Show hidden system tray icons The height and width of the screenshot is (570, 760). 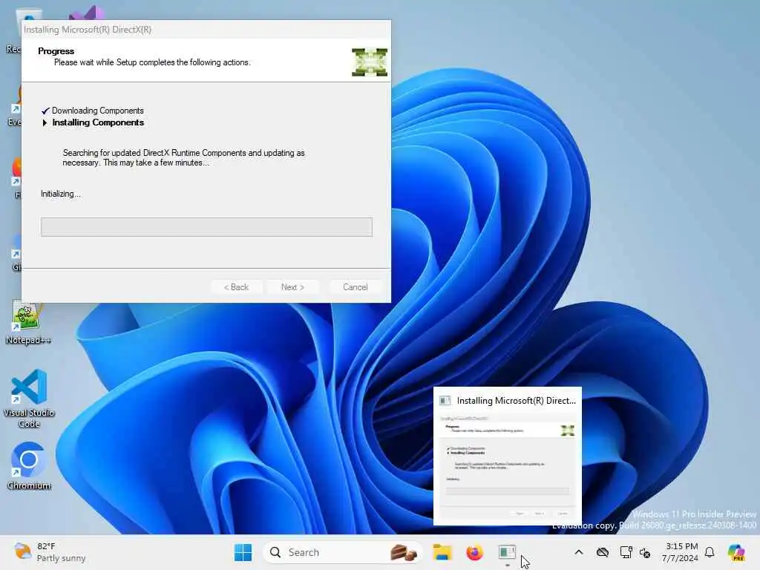pyautogui.click(x=579, y=552)
